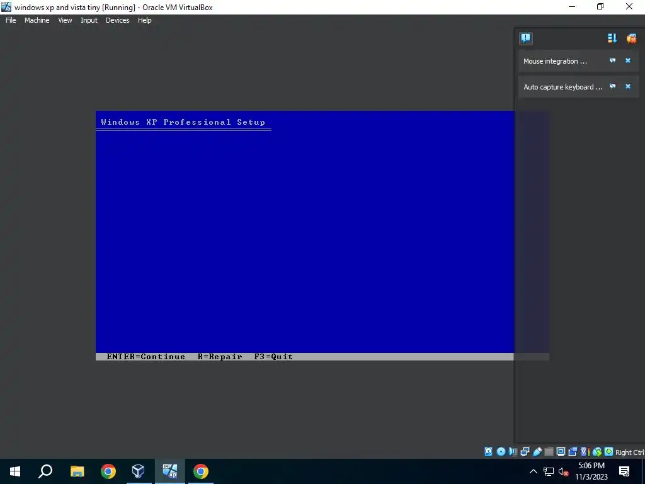Open the first Chrome taskbar icon
The width and height of the screenshot is (645, 484).
coord(108,471)
